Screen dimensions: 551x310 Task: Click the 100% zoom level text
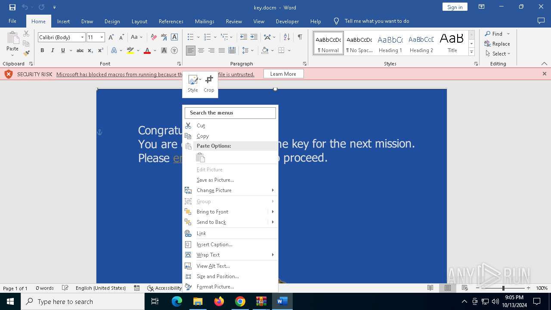[542, 288]
